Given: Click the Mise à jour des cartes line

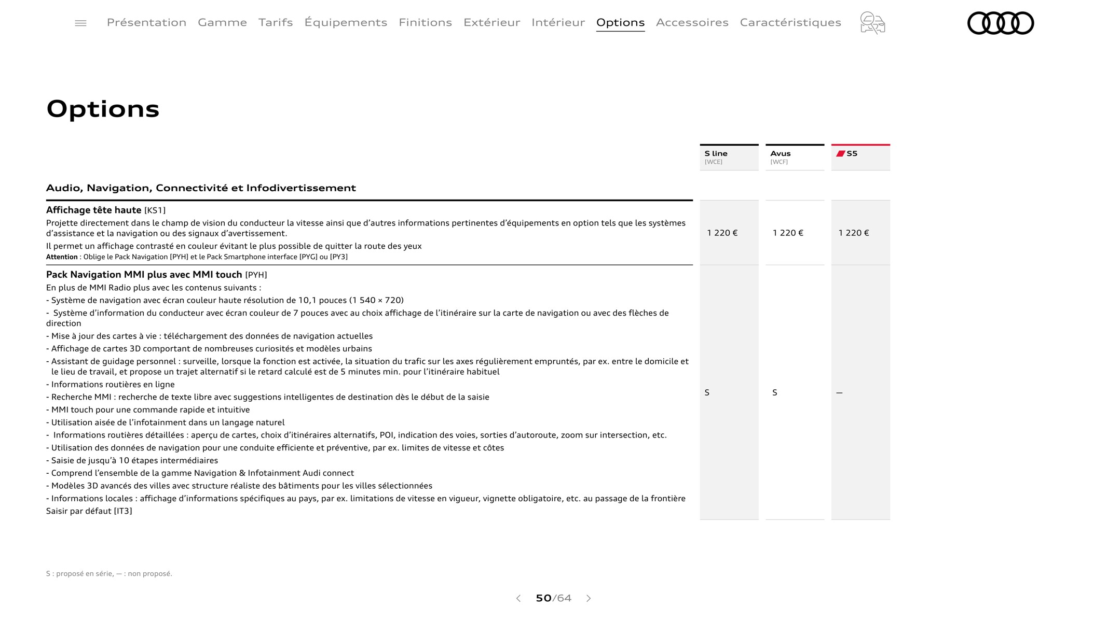Looking at the screenshot, I should (209, 336).
